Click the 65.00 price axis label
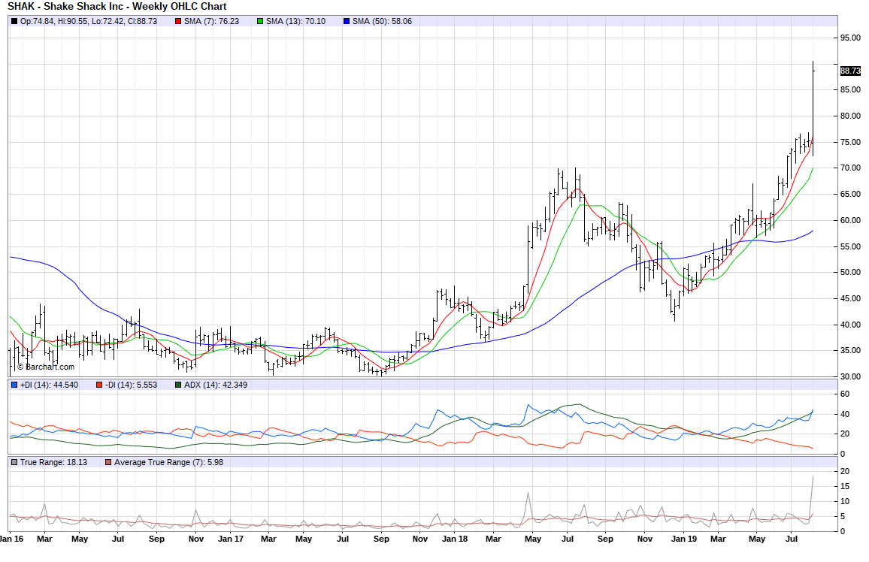This screenshot has height=562, width=869. point(851,195)
